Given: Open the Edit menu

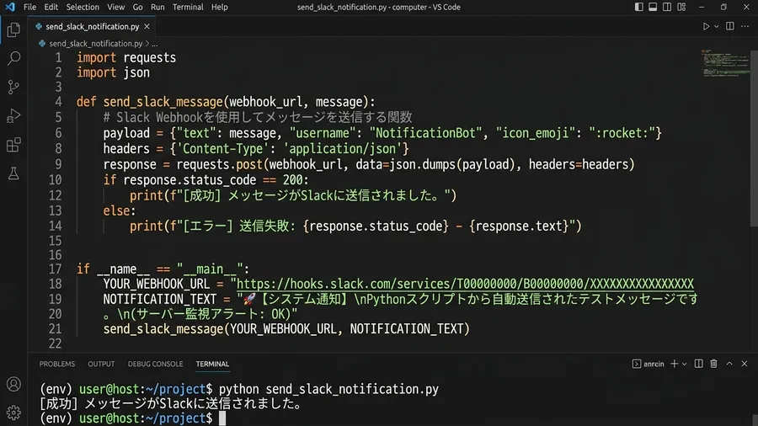Looking at the screenshot, I should (51, 7).
